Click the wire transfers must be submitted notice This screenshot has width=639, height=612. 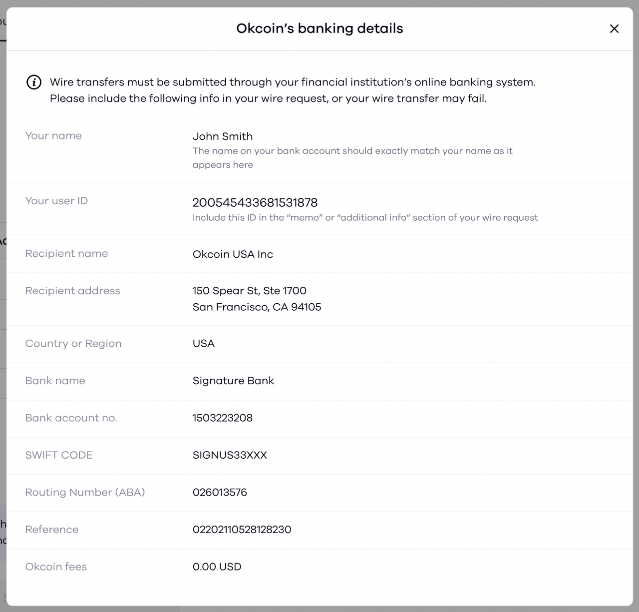point(293,90)
